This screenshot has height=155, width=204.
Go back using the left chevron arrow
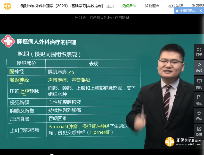[x=17, y=6]
